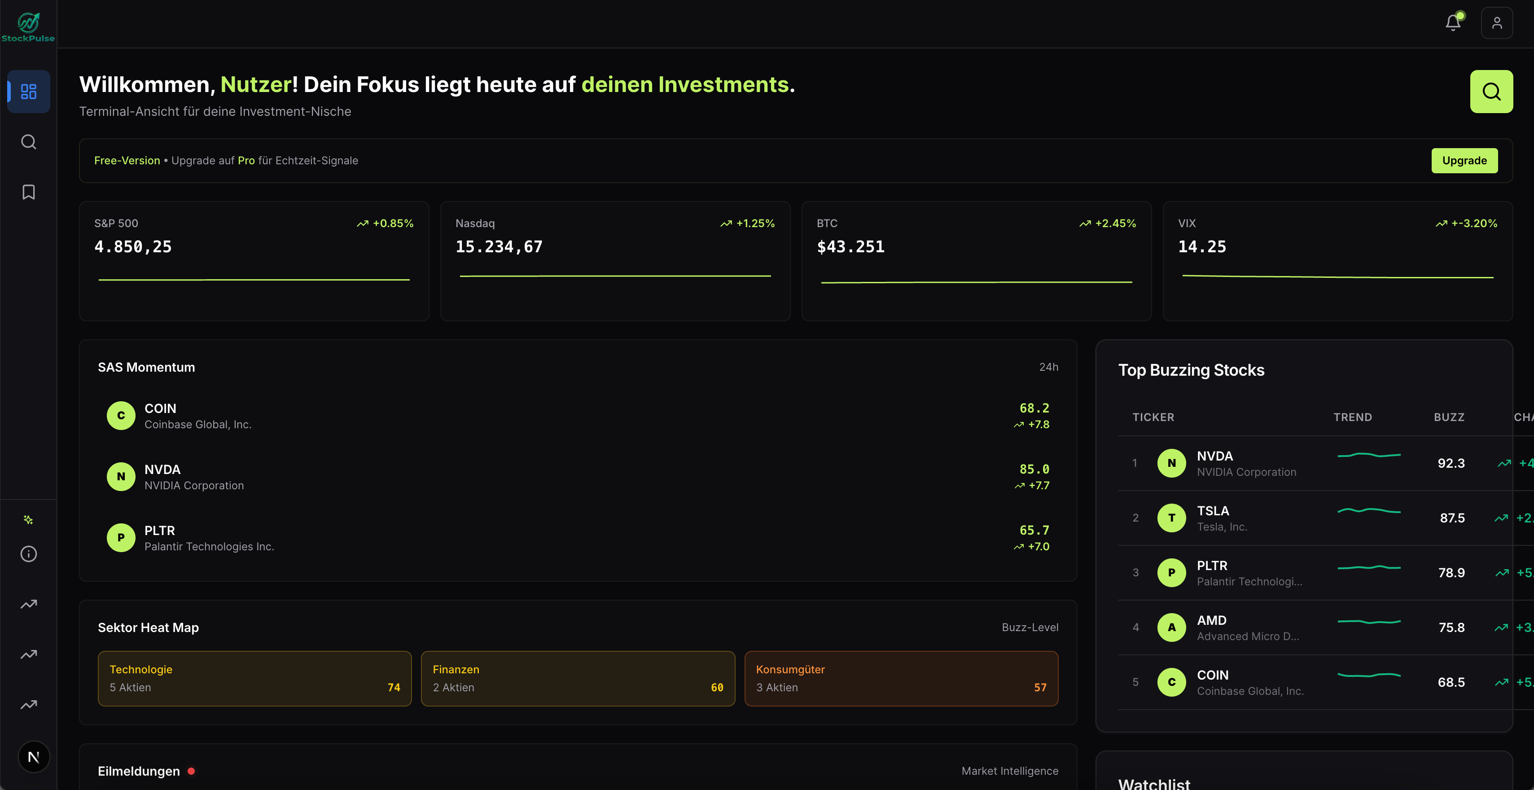The width and height of the screenshot is (1534, 790).
Task: Click Coinbase Global, Inc. in SAS Momentum
Action: point(198,424)
